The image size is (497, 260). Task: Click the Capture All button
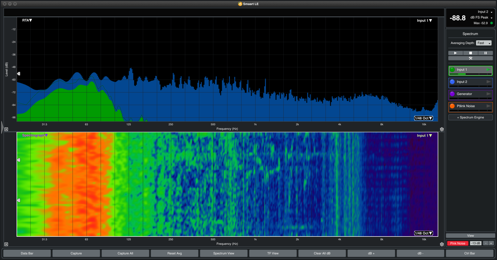125,253
